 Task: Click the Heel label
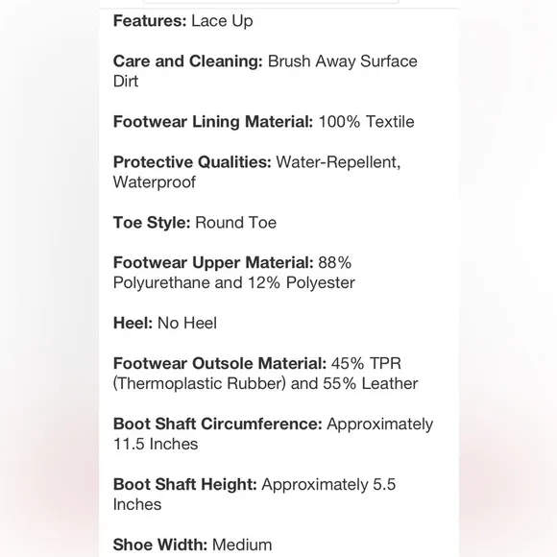click(x=133, y=324)
